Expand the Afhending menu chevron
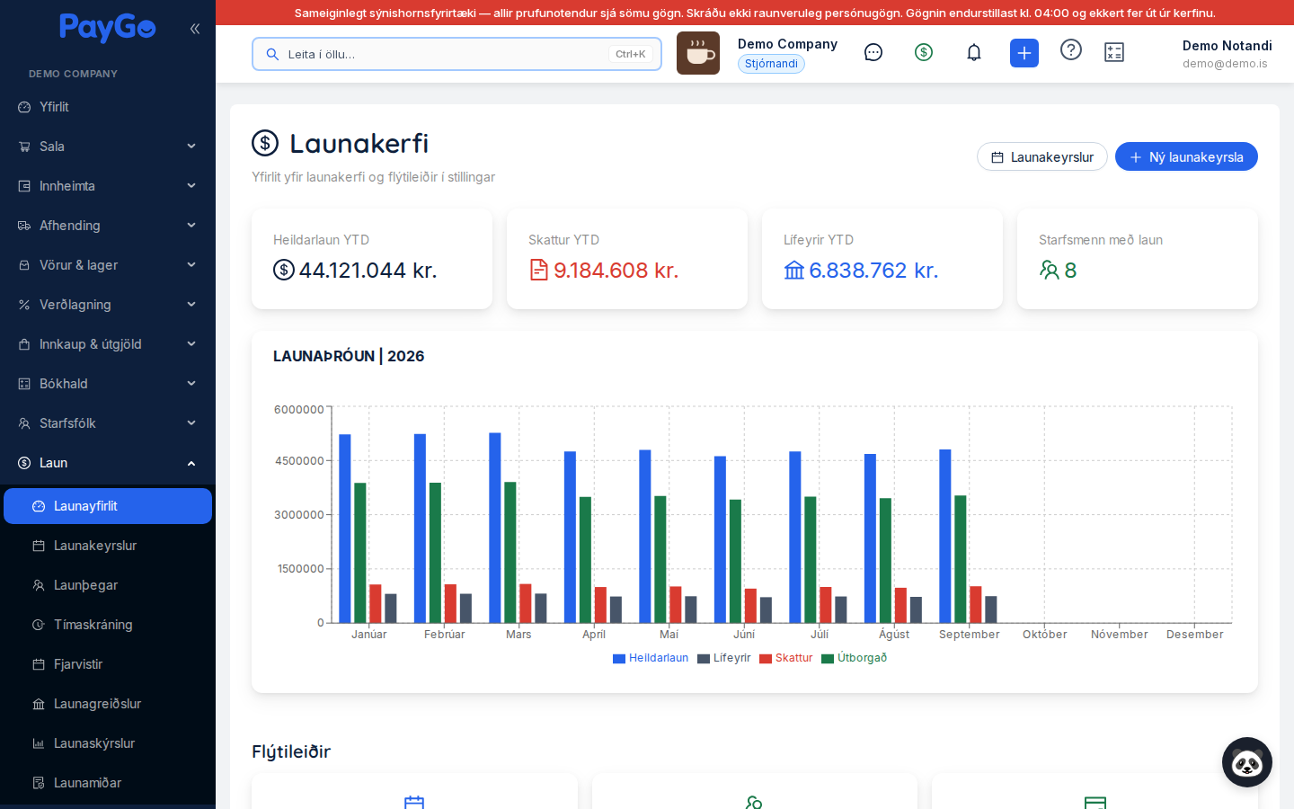1294x809 pixels. pos(191,226)
